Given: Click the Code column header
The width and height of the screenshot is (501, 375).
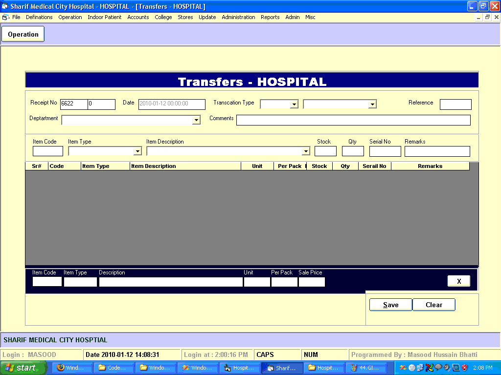Looking at the screenshot, I should [x=65, y=166].
